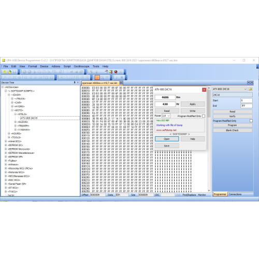The image size is (259, 259).
Task: Close the ATV-800 24C16 script dialog
Action: click(x=204, y=90)
